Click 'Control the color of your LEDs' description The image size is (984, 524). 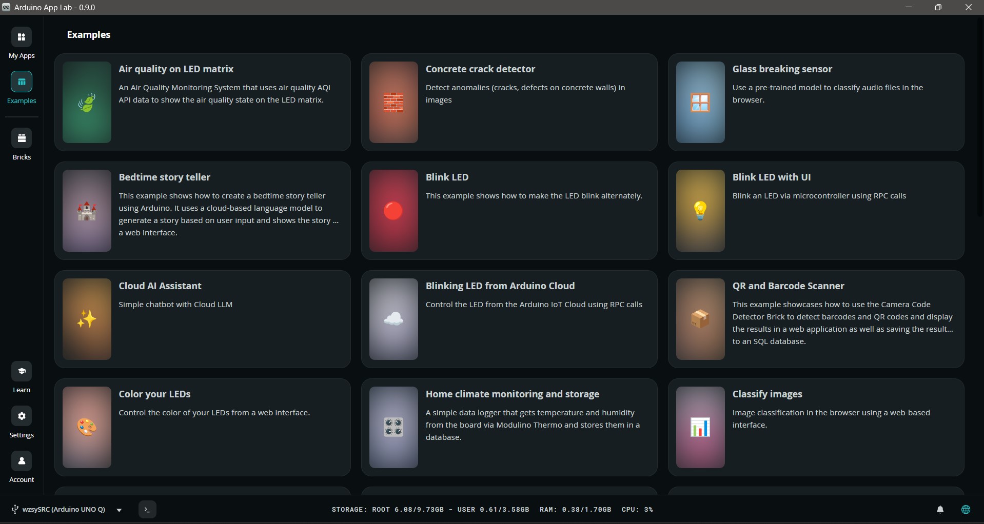tap(214, 413)
